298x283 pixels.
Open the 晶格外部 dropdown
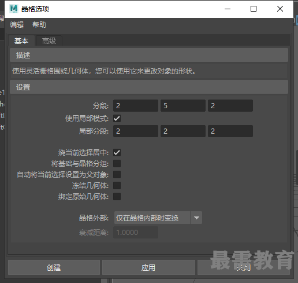(x=158, y=218)
